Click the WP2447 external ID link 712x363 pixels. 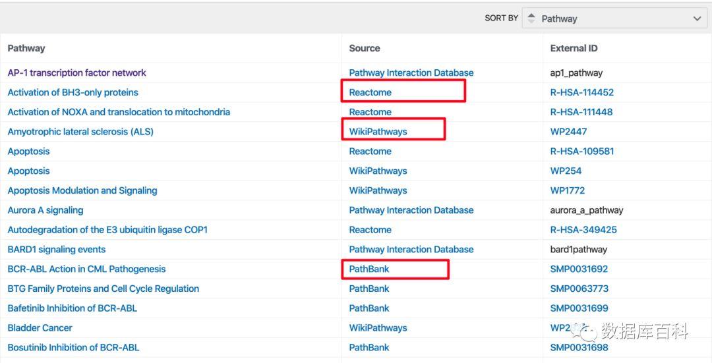[x=568, y=132]
